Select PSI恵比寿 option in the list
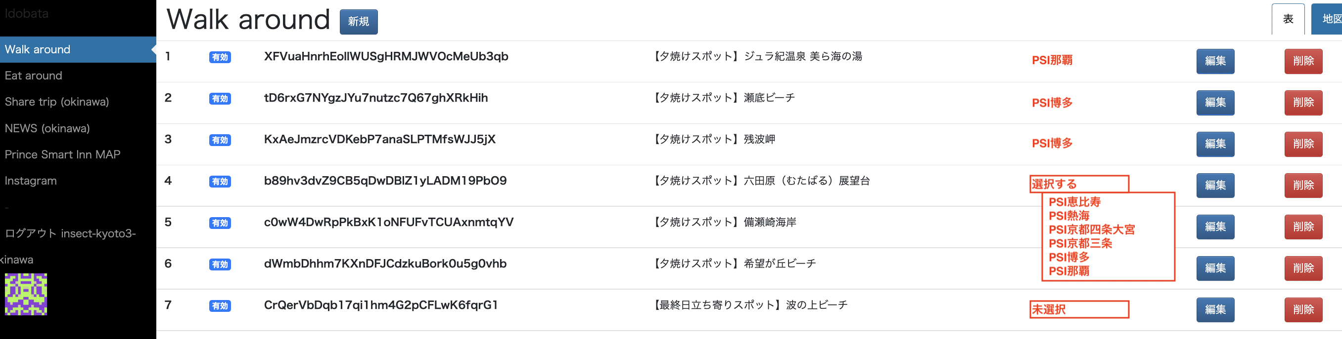The height and width of the screenshot is (339, 1342). [1074, 202]
